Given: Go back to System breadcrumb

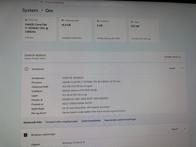Looking at the screenshot, I should point(30,10).
